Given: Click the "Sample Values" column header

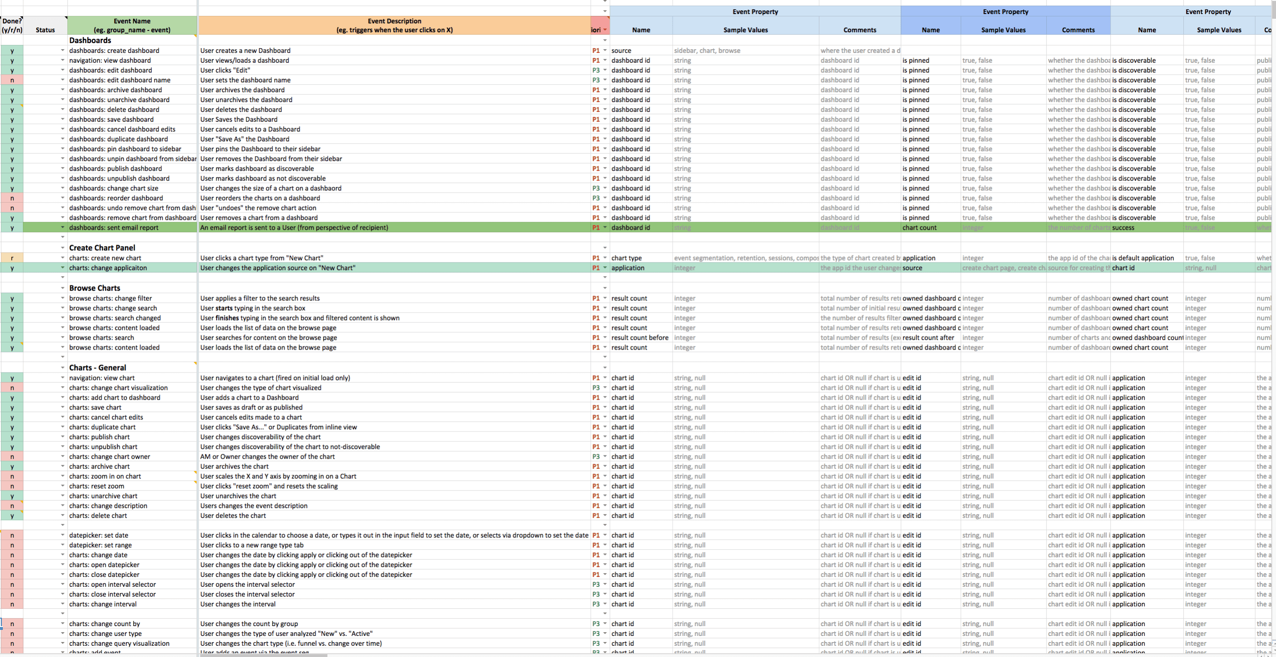Looking at the screenshot, I should click(746, 30).
